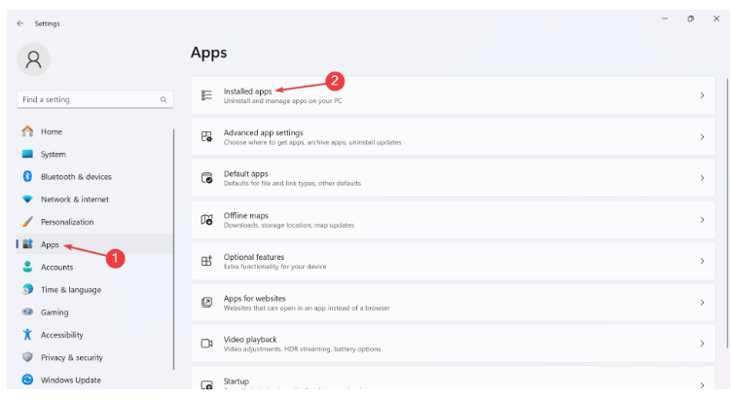The height and width of the screenshot is (400, 731).
Task: Open the Privacy & security page
Action: (x=71, y=357)
